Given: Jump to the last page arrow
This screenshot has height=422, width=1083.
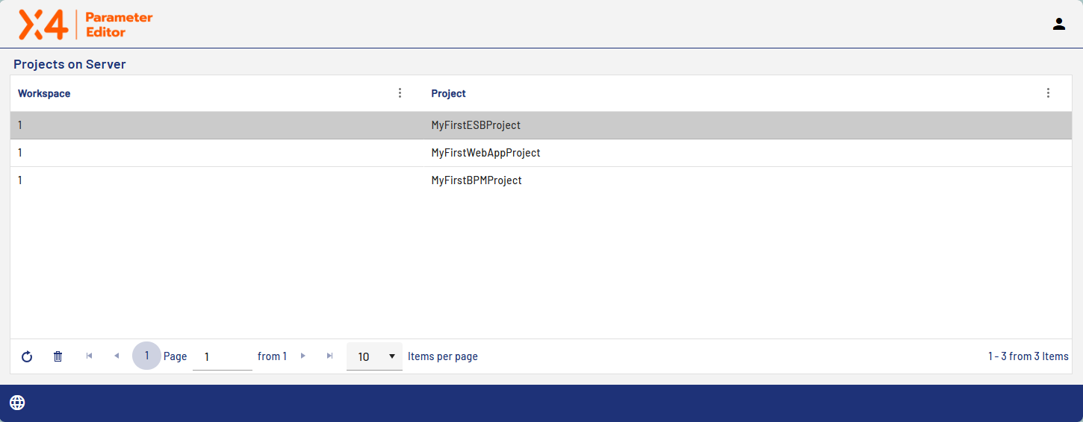Looking at the screenshot, I should coord(329,356).
